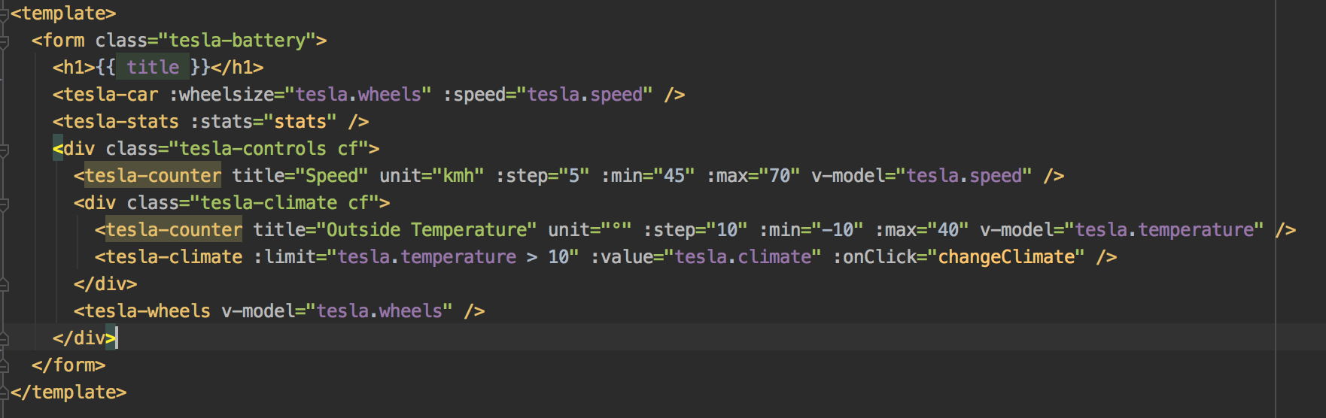The height and width of the screenshot is (418, 1326).
Task: Click "tesla.wheels" value on tesla-car line
Action: [358, 95]
